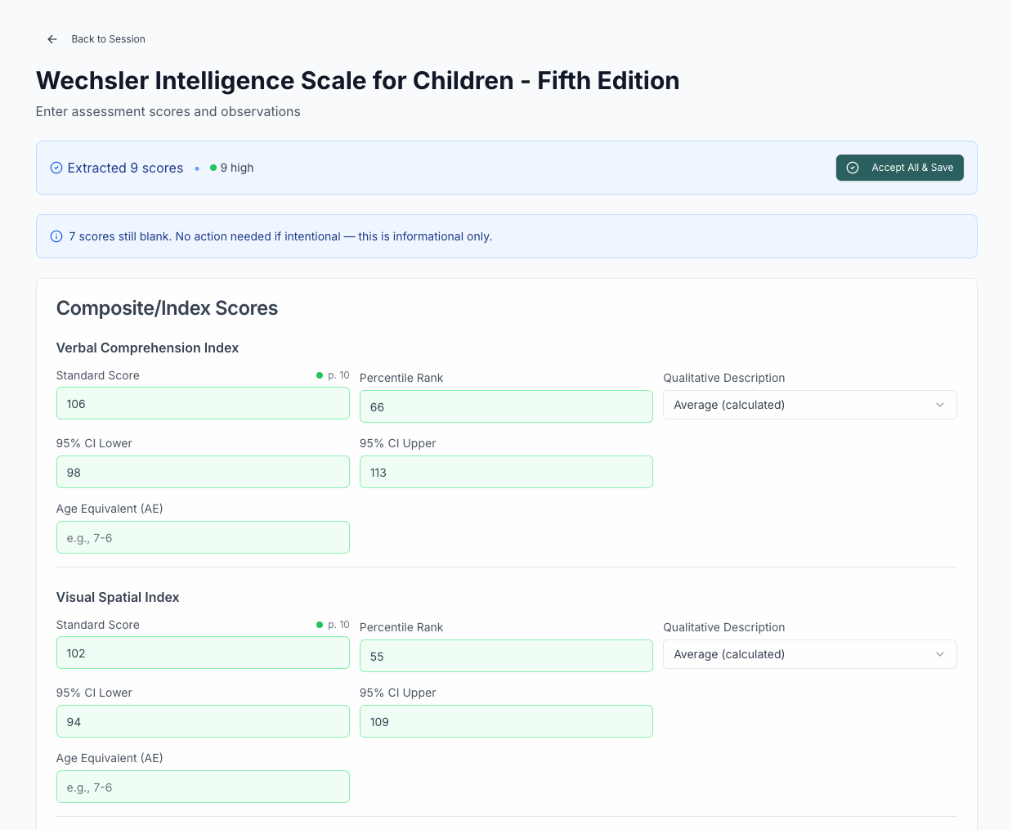Viewport: 1012px width, 830px height.
Task: Click the Verbal Comprehension Index heading
Action: (x=147, y=348)
